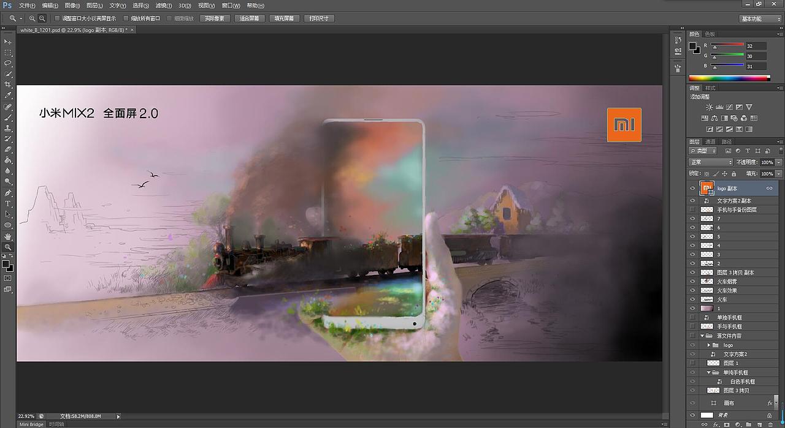Screen dimensions: 785x428
Task: Open the '图像(I)' menu
Action: [x=72, y=6]
